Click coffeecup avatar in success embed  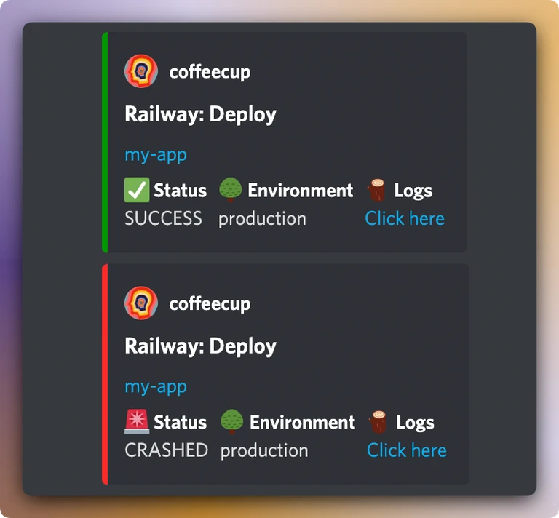coord(141,71)
